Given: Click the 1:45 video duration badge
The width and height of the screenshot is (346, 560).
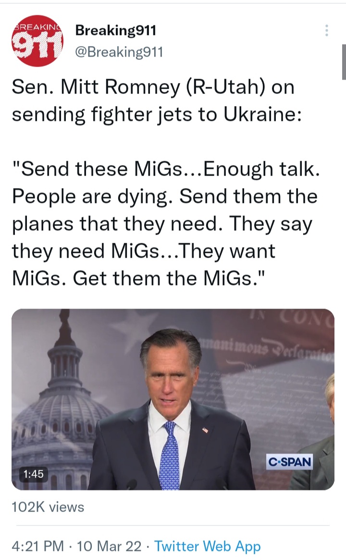Looking at the screenshot, I should click(33, 474).
